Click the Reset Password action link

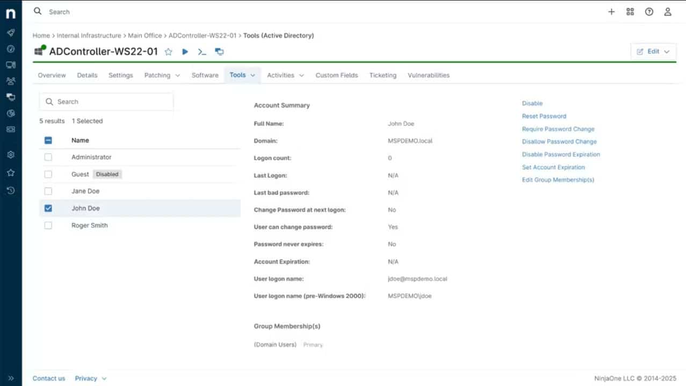pyautogui.click(x=544, y=116)
